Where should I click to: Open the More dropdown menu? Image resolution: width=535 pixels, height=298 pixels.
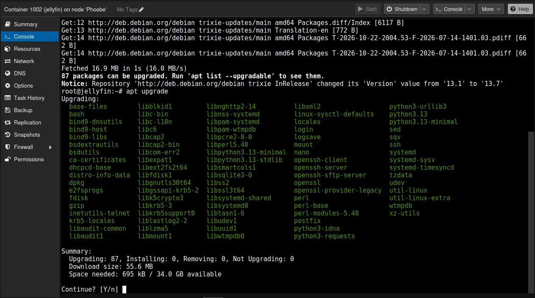pos(491,9)
